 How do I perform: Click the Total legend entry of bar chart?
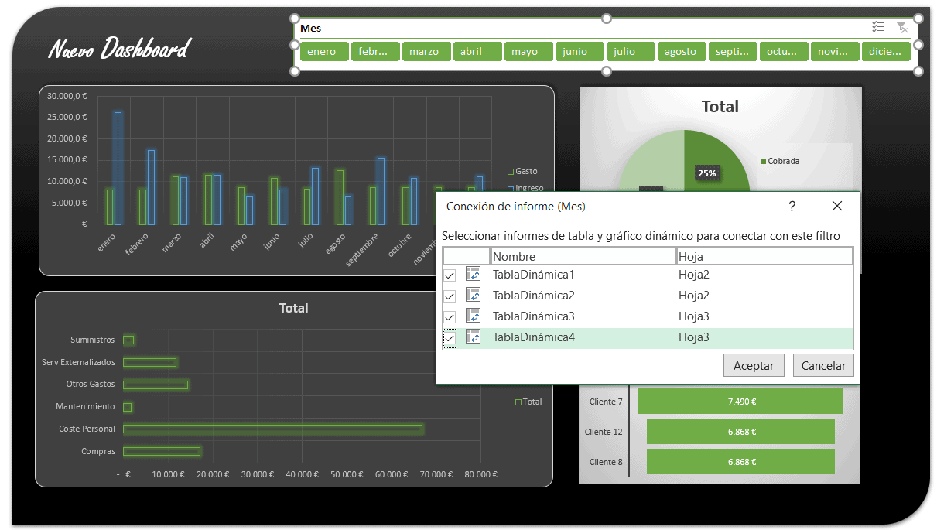pyautogui.click(x=528, y=402)
